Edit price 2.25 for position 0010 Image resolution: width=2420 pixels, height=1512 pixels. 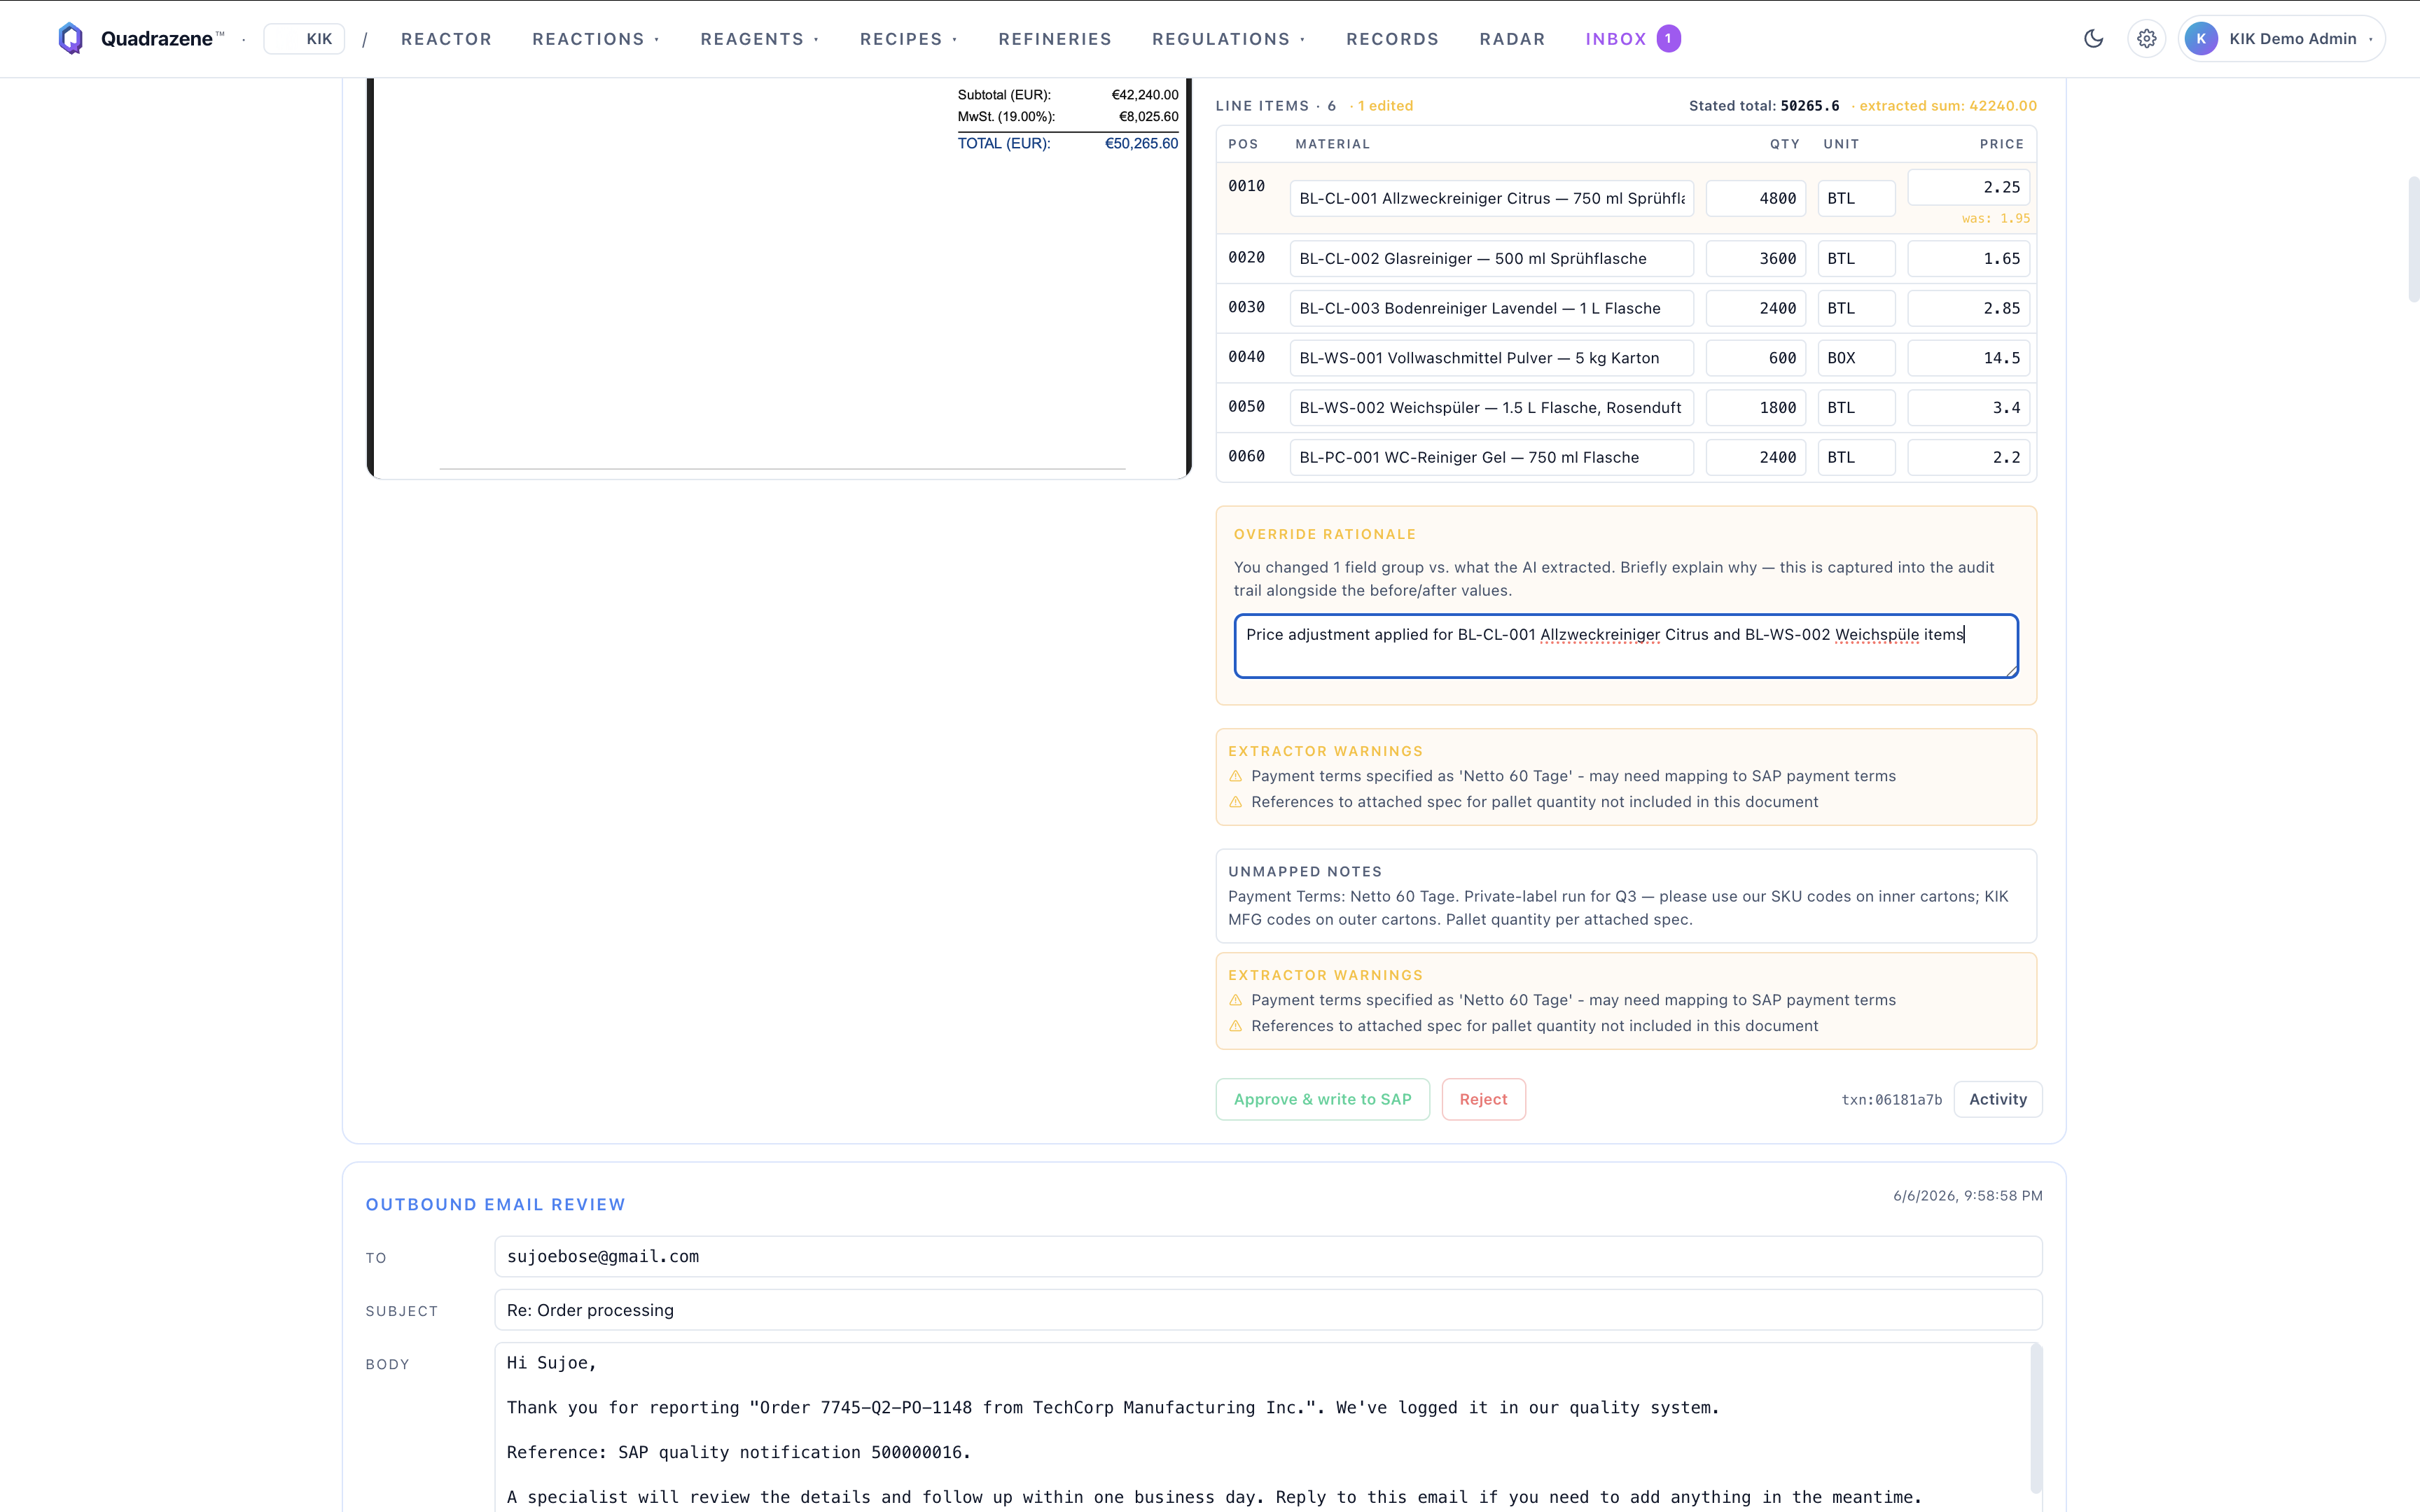1968,187
